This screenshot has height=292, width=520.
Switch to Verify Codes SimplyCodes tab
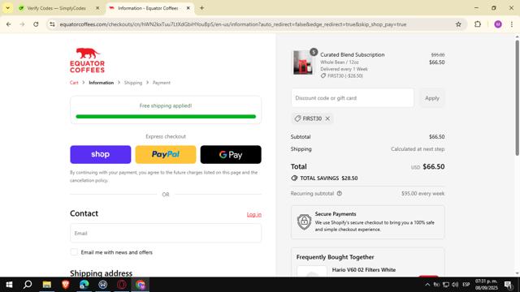click(x=56, y=8)
